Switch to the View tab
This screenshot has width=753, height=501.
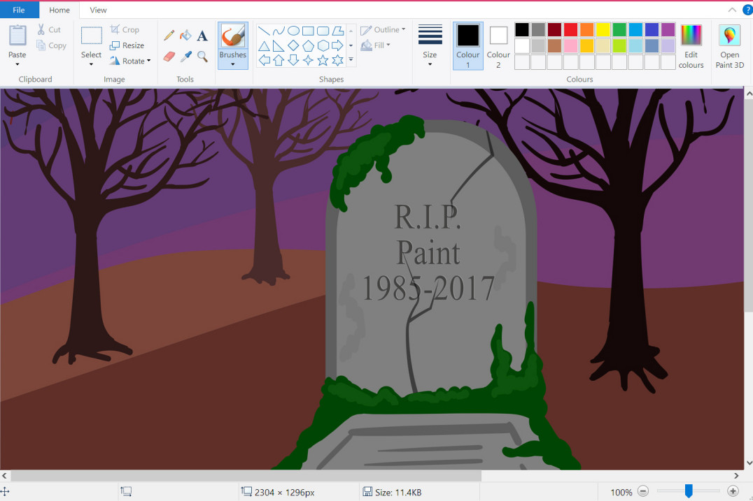(98, 10)
